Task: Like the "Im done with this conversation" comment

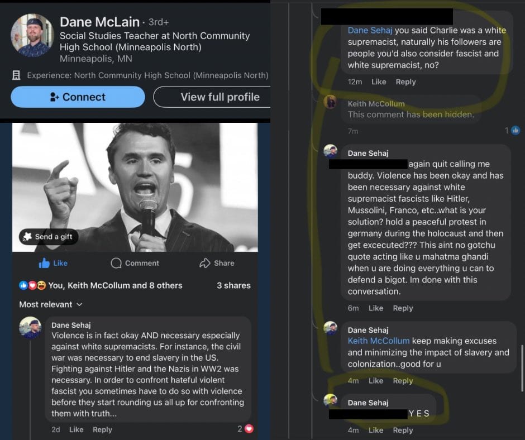Action: coord(376,308)
